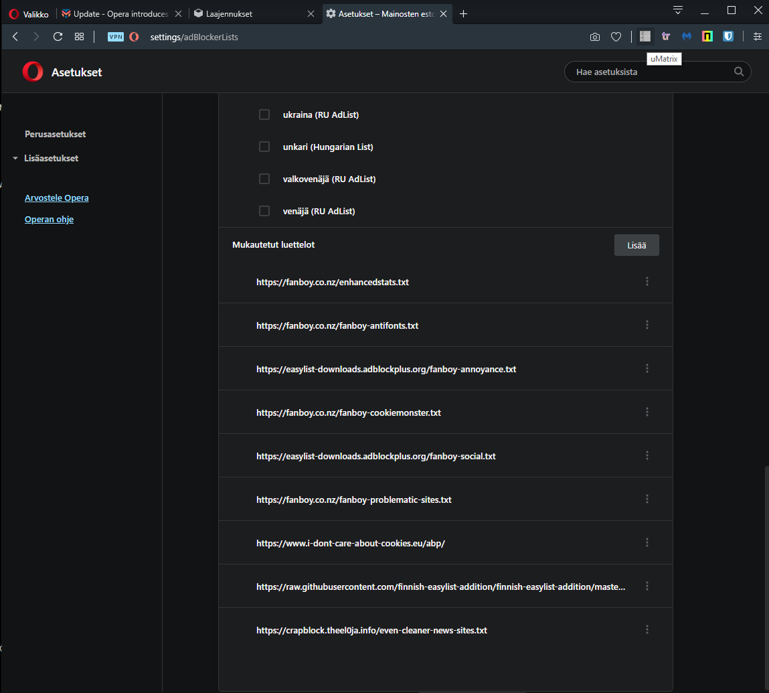Open options menu for enhancedstats.txt list
Viewport: 769px width, 693px height.
click(647, 282)
